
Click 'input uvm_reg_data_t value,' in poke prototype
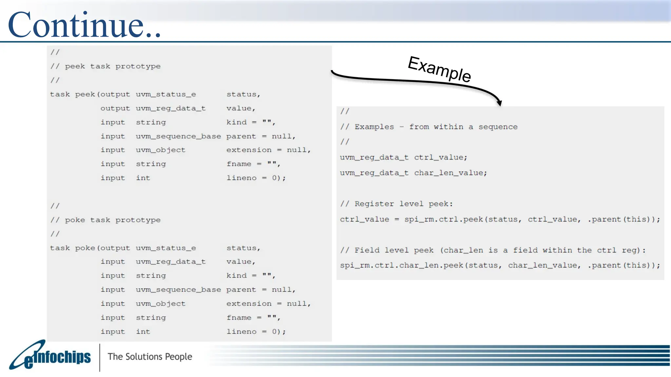tap(178, 262)
